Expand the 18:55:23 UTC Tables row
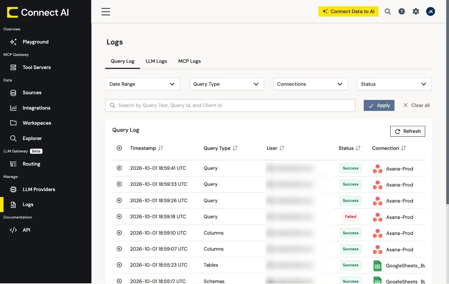 [119, 265]
